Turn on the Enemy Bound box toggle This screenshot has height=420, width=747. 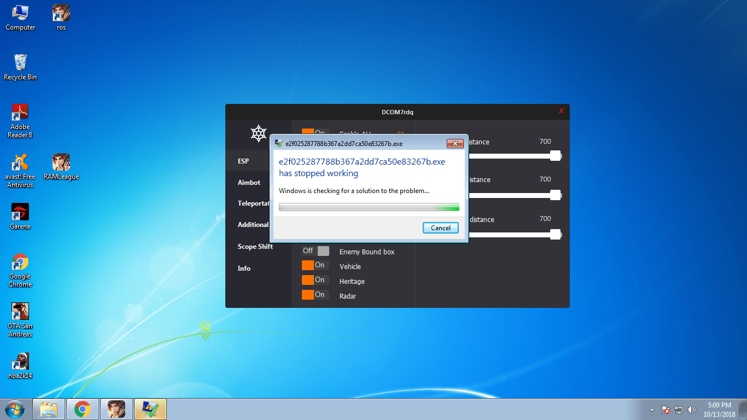pos(316,251)
